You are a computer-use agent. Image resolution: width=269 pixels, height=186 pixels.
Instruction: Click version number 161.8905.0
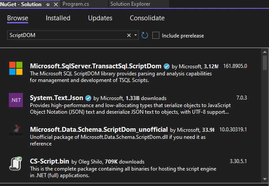tap(235, 66)
